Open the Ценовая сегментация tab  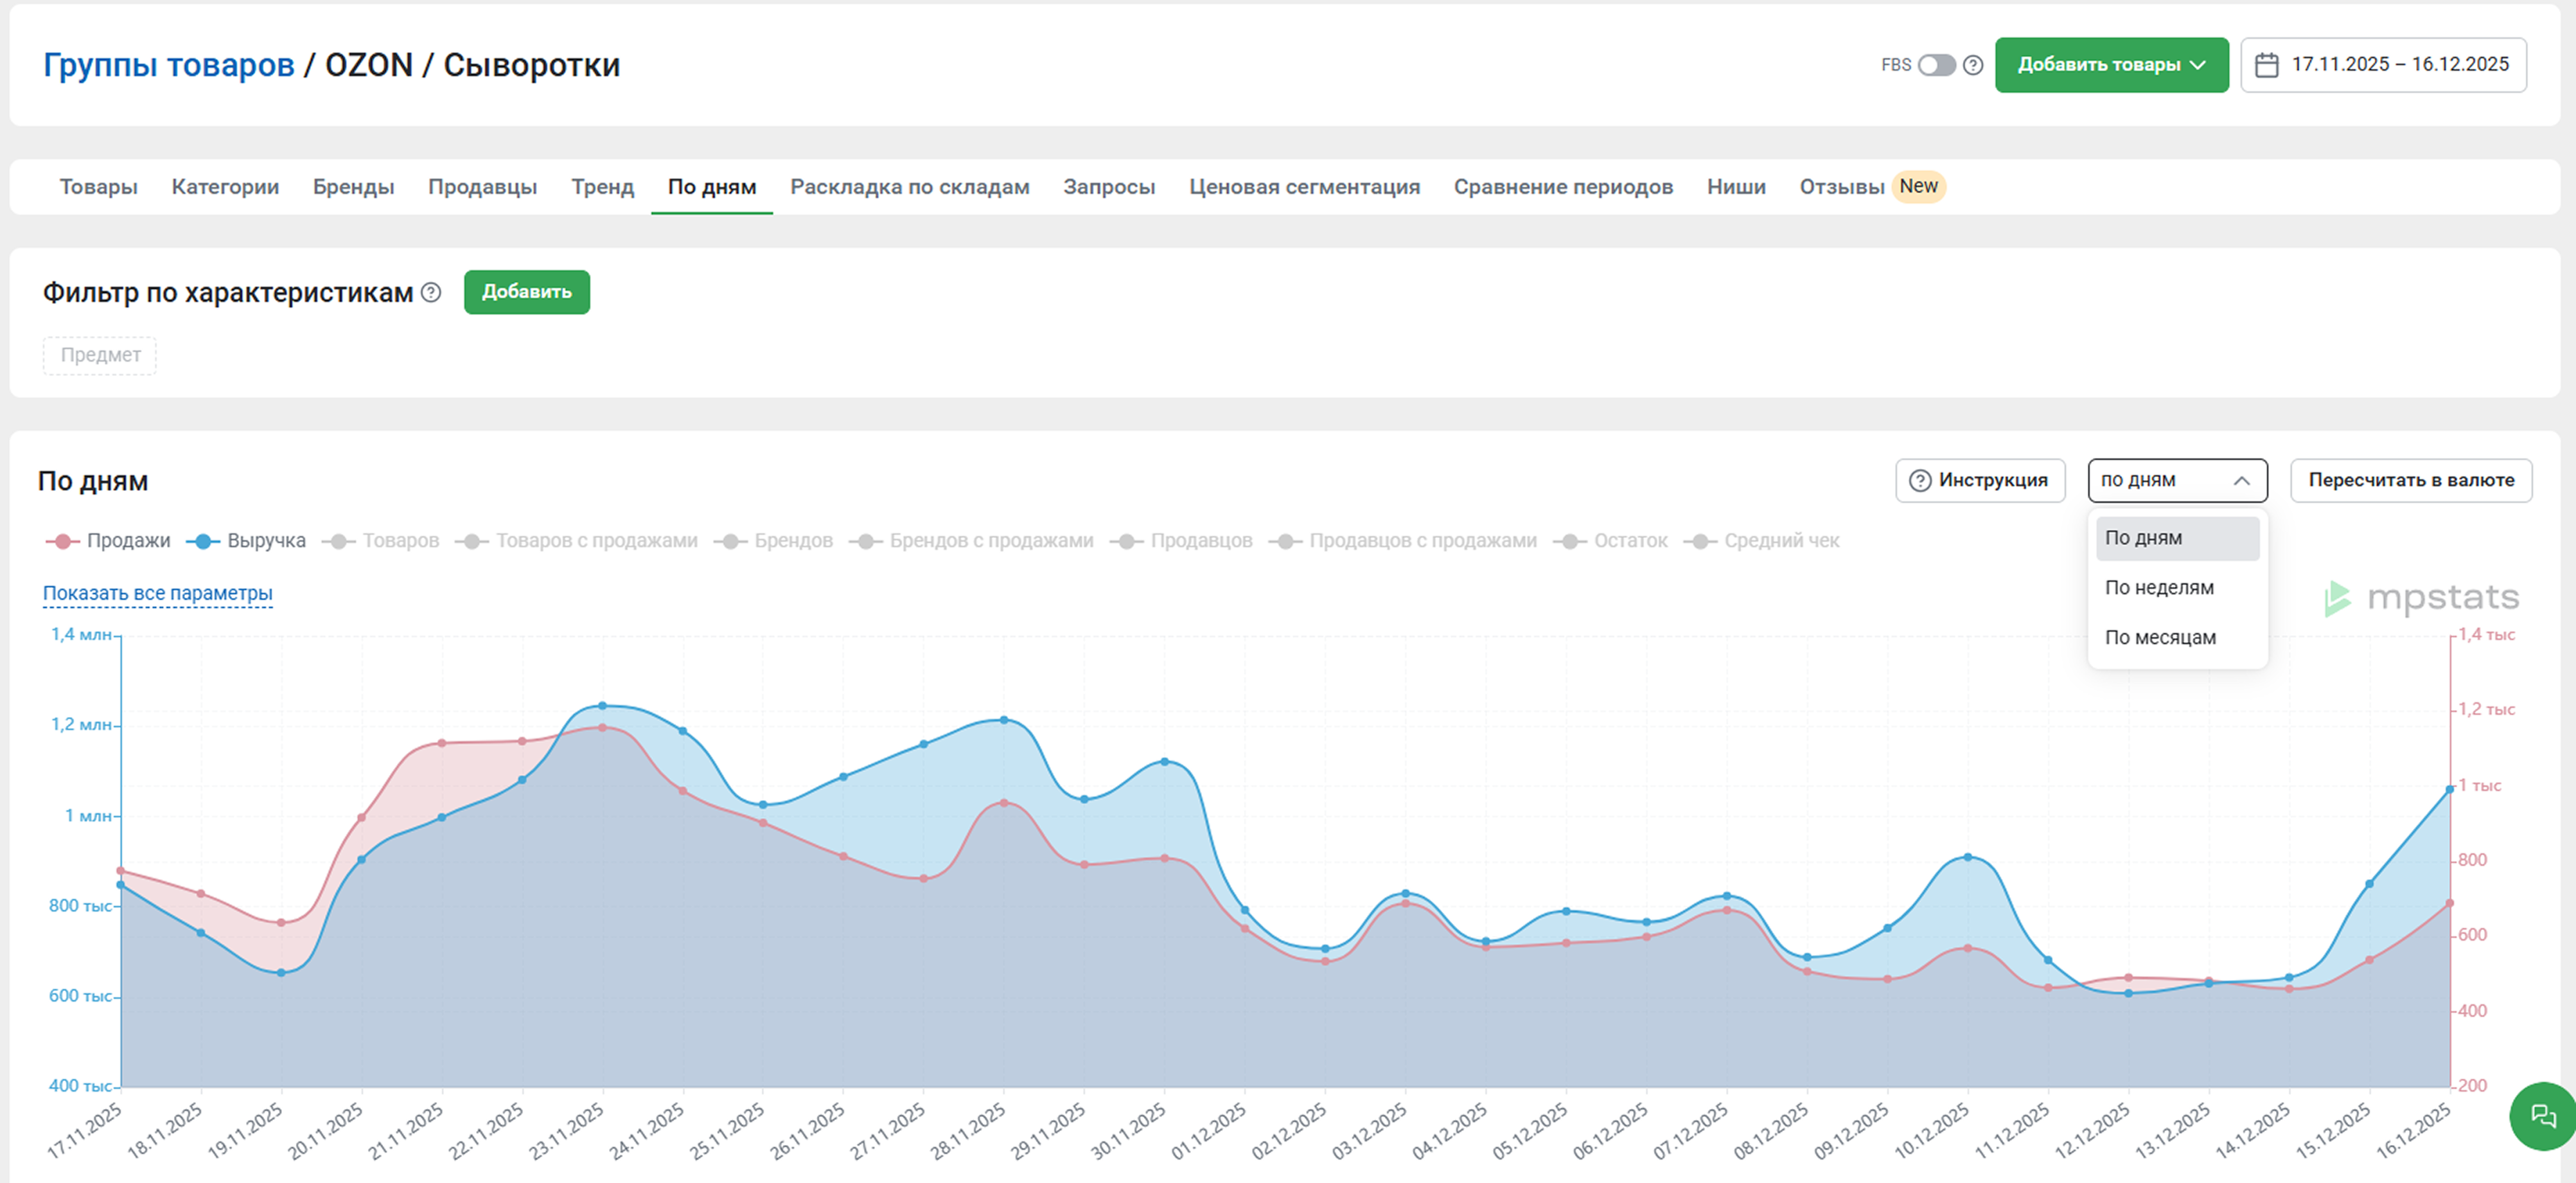click(1304, 187)
